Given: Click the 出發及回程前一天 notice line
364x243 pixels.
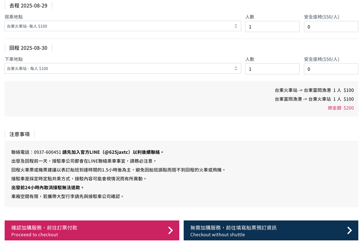Looking at the screenshot, I should (x=84, y=161).
